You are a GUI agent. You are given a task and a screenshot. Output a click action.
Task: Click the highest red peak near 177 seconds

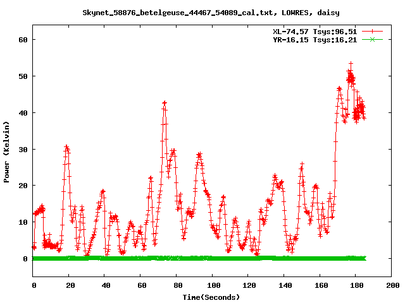pos(351,63)
